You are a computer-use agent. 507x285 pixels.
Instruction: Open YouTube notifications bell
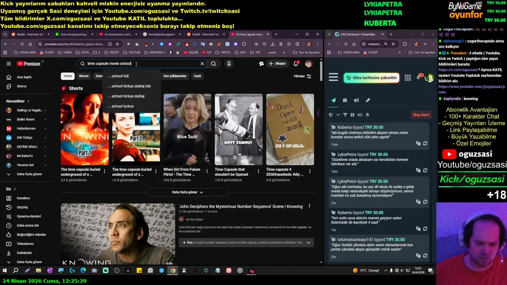(296, 64)
